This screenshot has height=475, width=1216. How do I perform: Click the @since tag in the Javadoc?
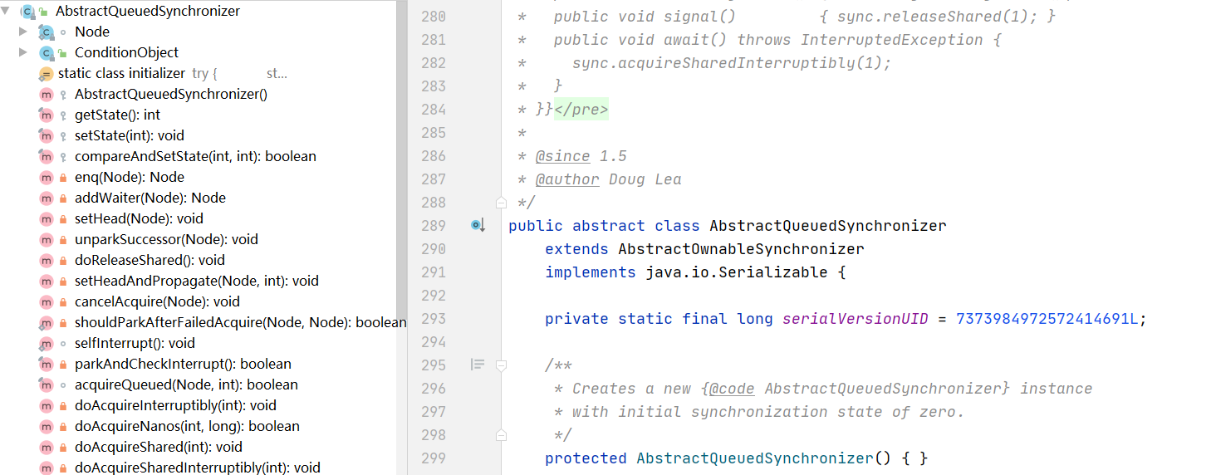(x=562, y=156)
